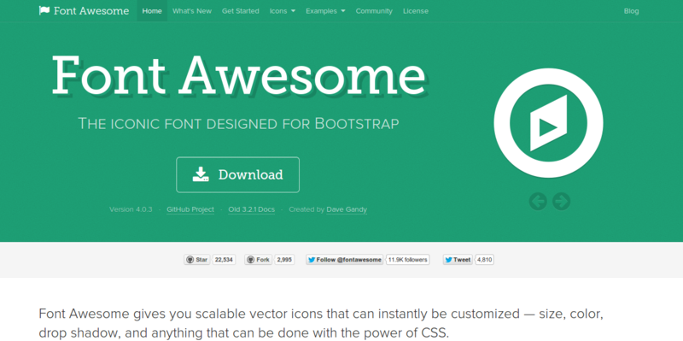Click Version 4.0.3 text
This screenshot has height=341, width=683.
point(131,209)
